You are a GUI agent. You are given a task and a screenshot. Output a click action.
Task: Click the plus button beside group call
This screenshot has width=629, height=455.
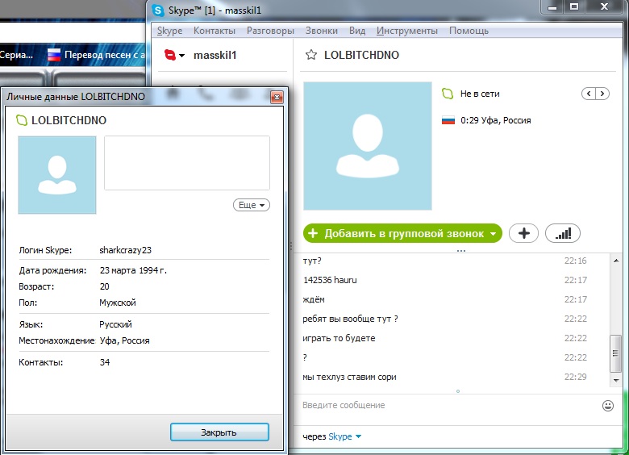523,233
